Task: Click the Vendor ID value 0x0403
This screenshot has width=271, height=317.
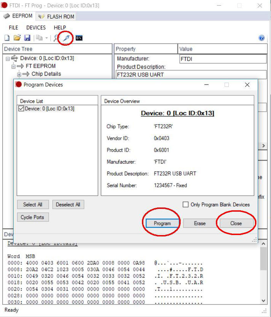Action: tap(162, 138)
